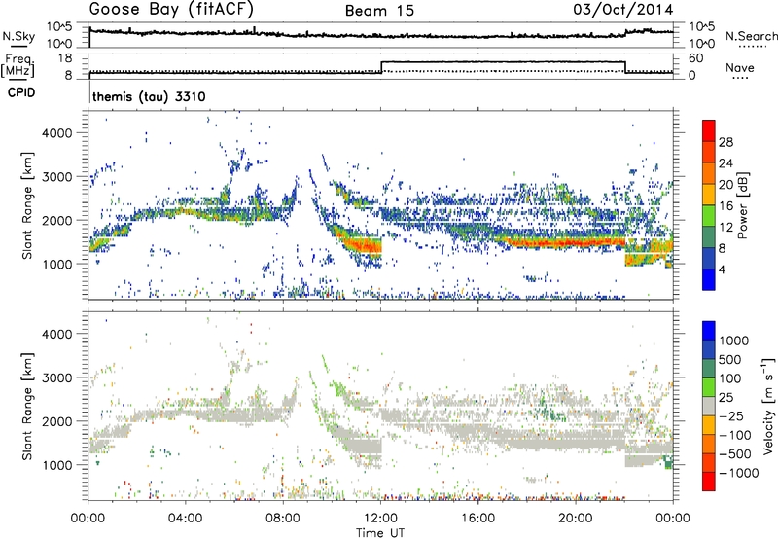This screenshot has height=539, width=778.
Task: Click the 04:00 time axis label
Action: pyautogui.click(x=185, y=518)
